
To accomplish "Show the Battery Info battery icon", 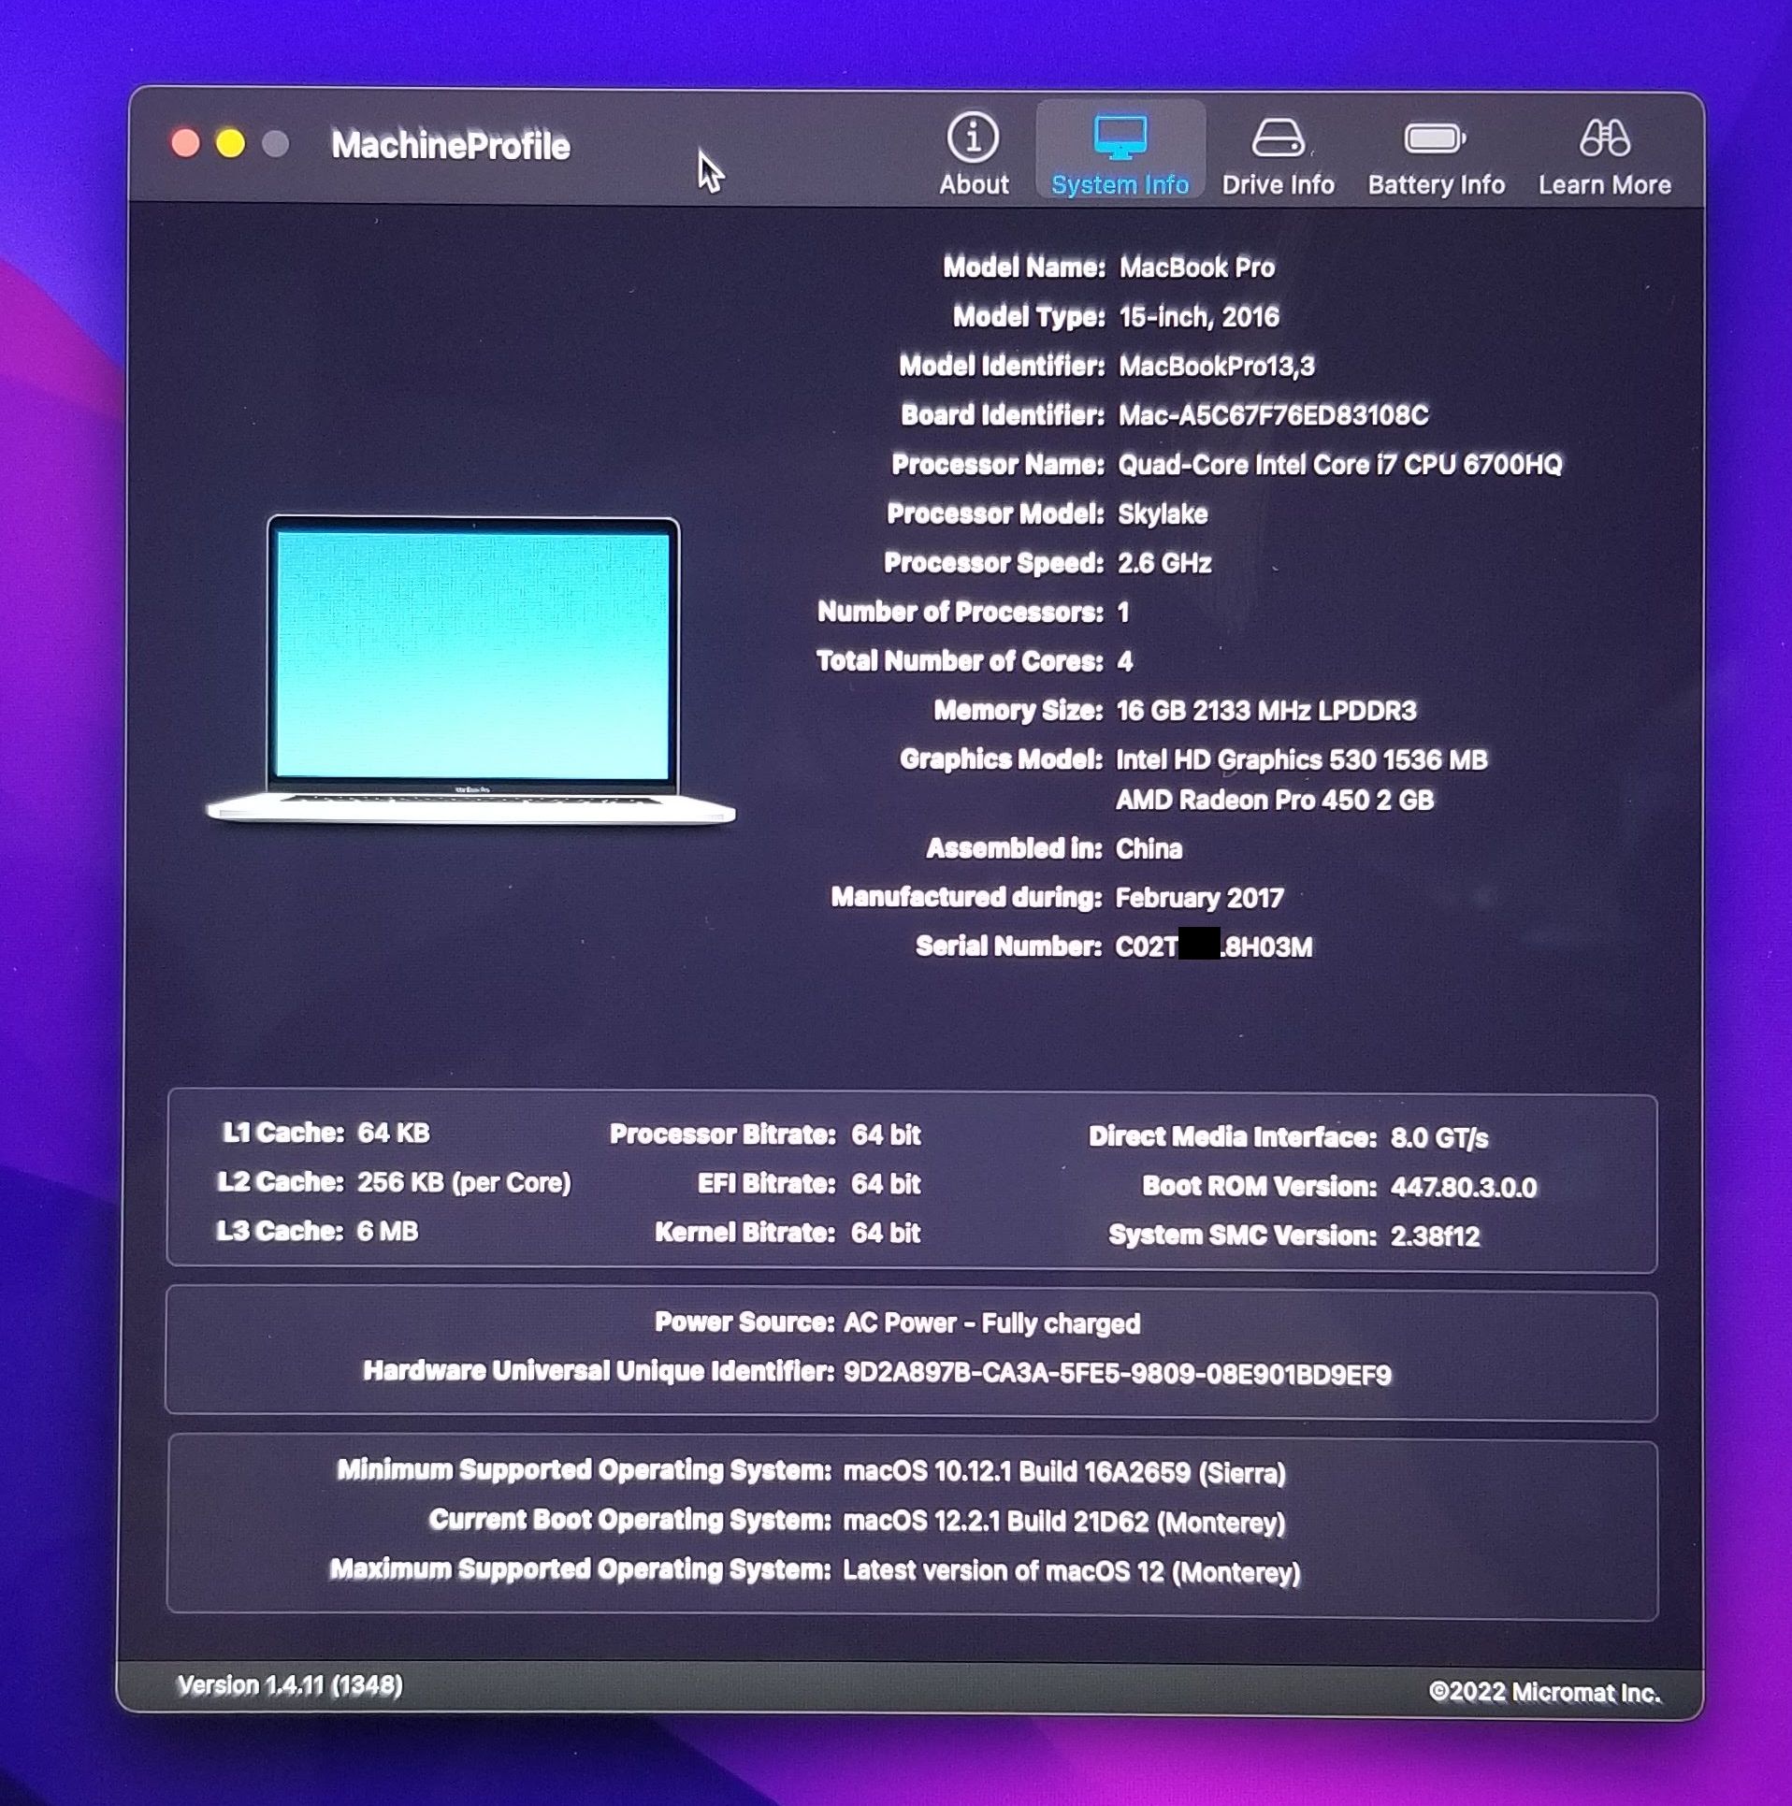I will [1435, 139].
